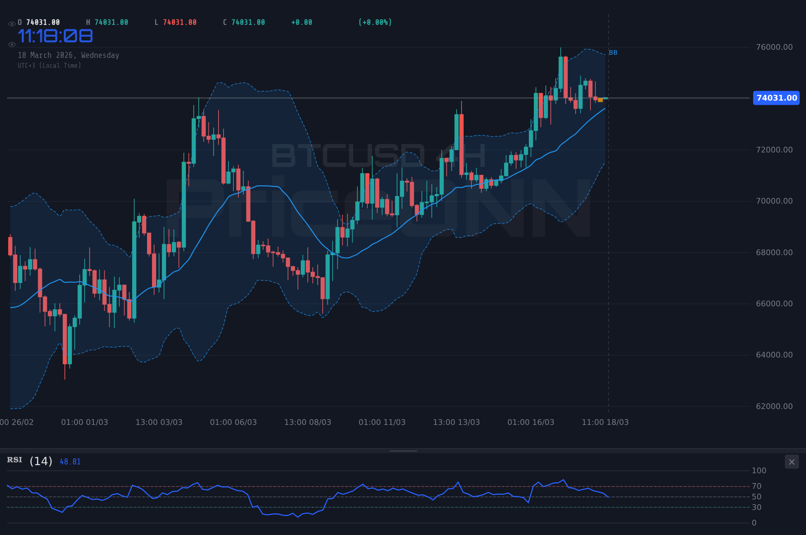
Task: Click the 76000.00 price scale value
Action: [x=775, y=47]
